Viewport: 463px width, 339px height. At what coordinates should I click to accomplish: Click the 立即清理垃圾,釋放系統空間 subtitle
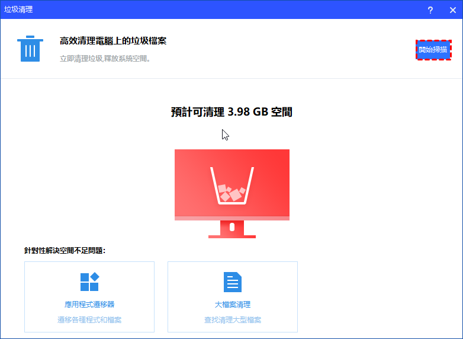105,59
